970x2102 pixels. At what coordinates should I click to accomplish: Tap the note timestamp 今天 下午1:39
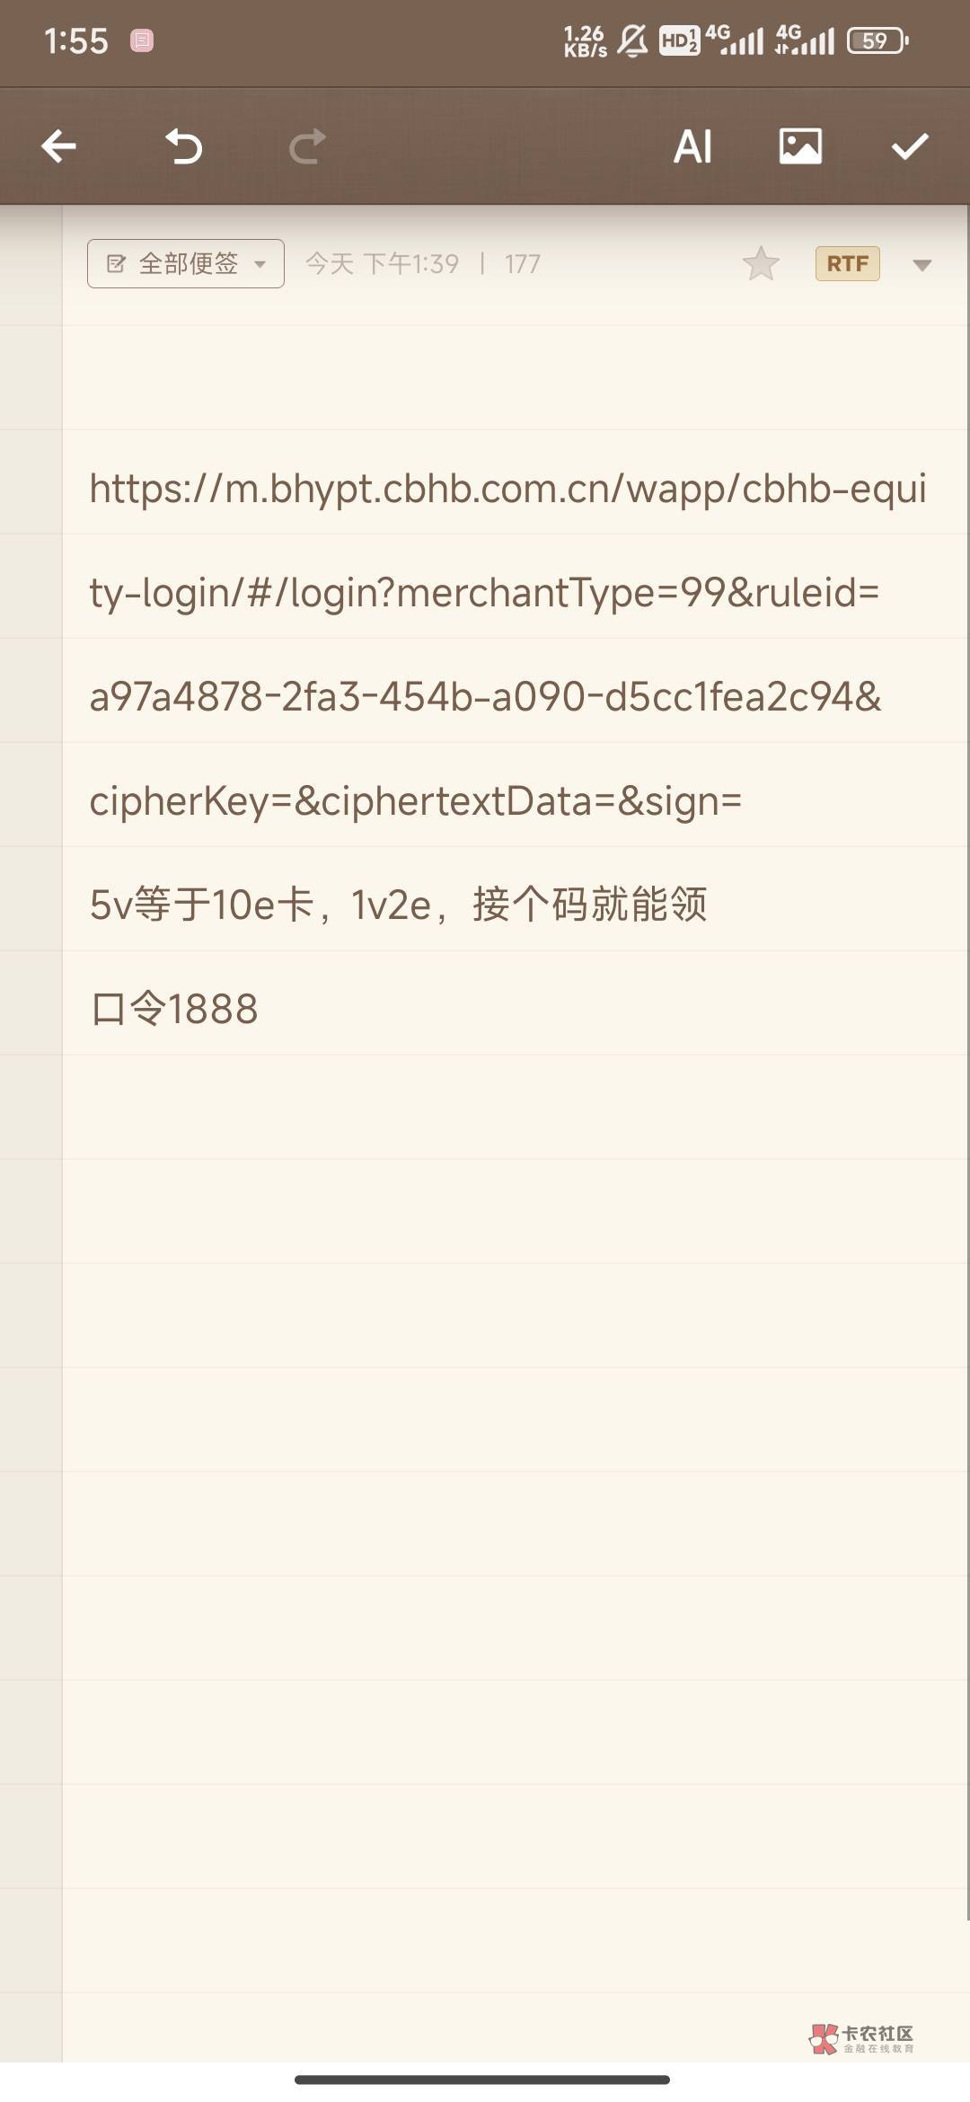tap(382, 264)
